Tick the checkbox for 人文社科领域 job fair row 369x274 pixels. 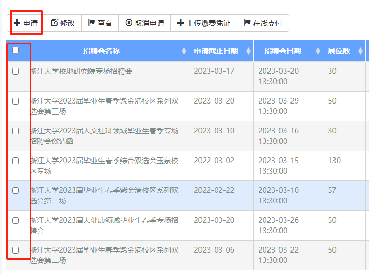tap(15, 131)
